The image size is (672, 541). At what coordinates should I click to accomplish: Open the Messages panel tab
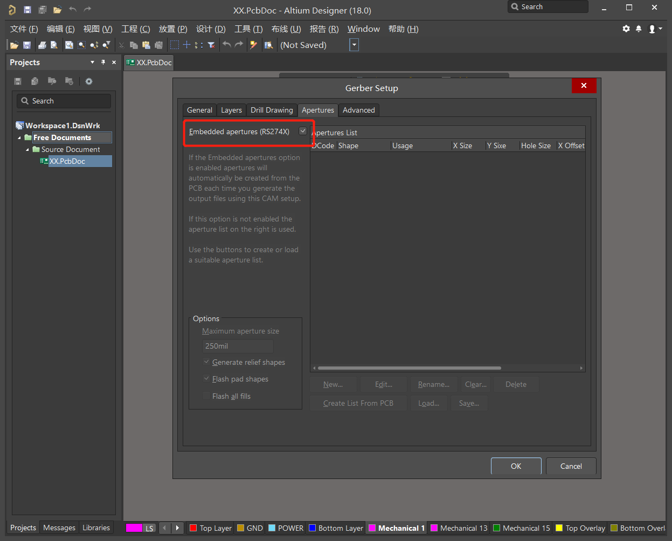(x=59, y=528)
